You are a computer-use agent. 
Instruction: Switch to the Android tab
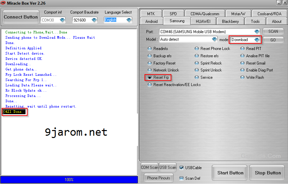(x=151, y=21)
